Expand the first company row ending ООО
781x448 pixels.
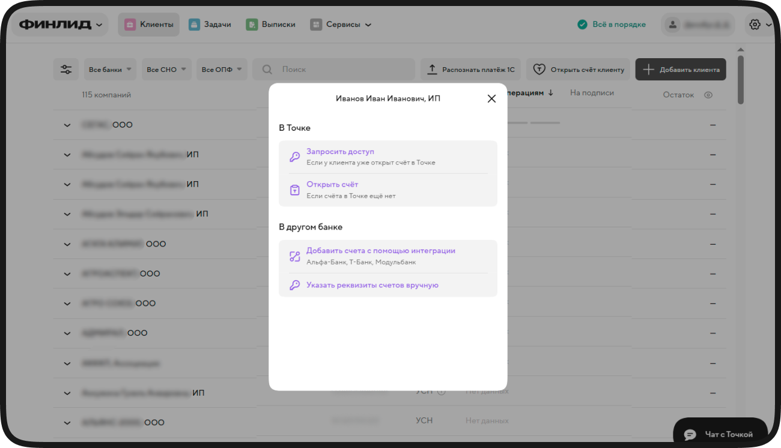67,125
